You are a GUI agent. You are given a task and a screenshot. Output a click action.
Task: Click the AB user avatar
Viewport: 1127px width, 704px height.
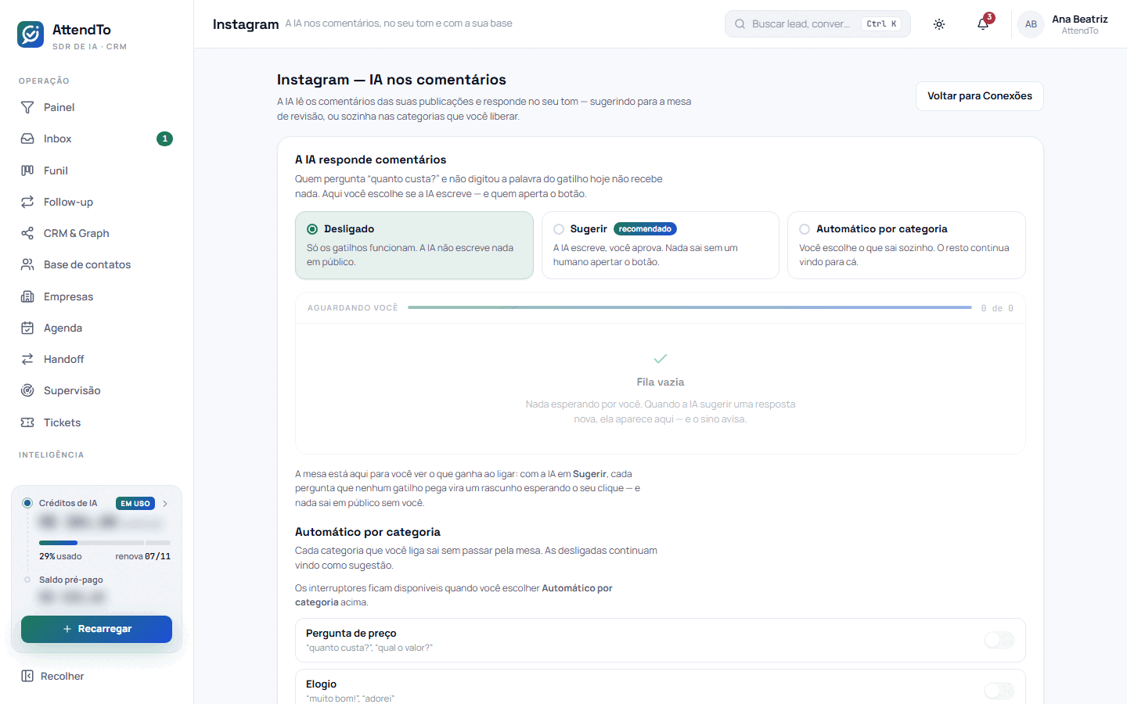pyautogui.click(x=1031, y=24)
